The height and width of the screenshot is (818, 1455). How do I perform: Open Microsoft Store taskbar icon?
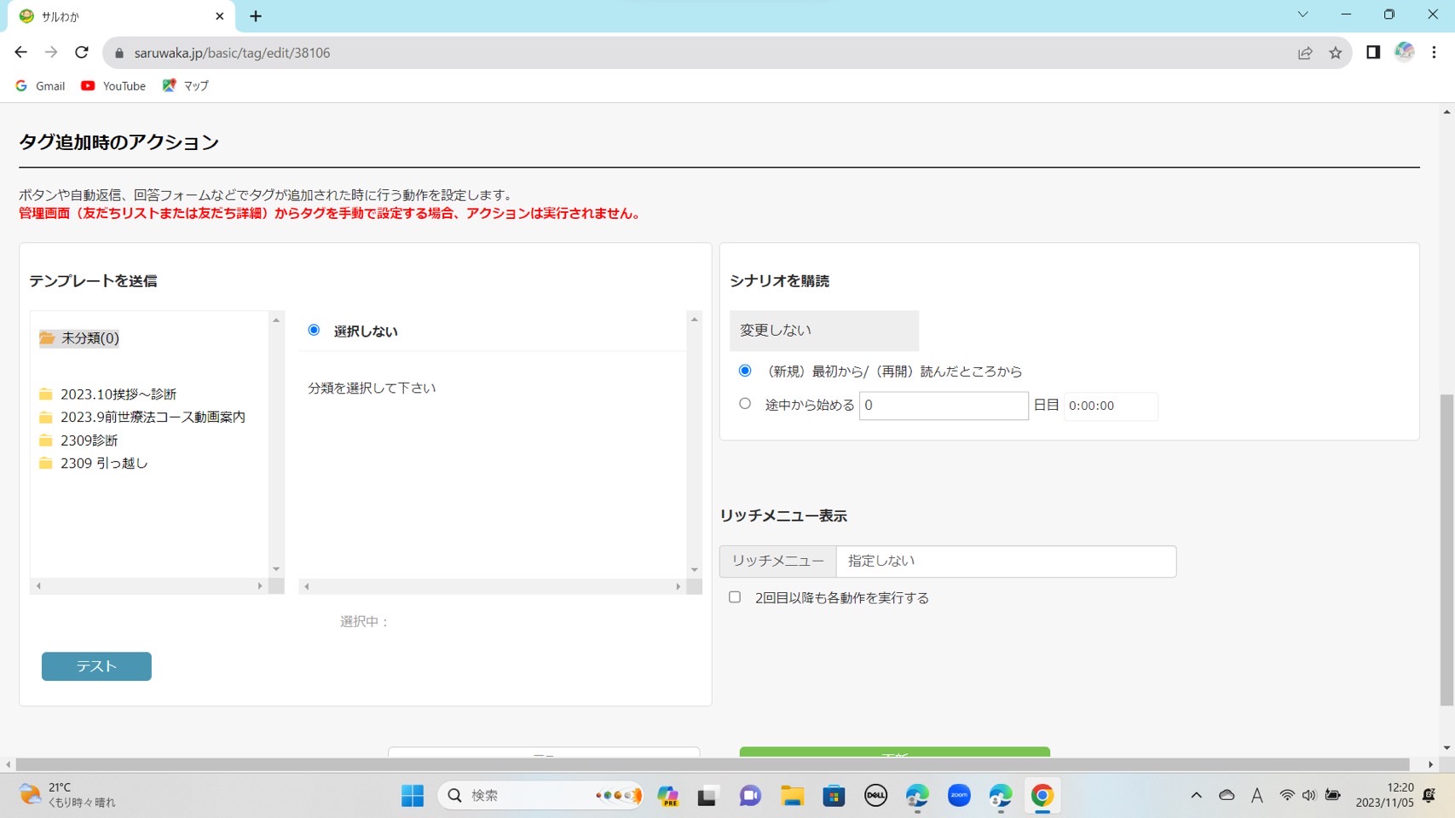834,796
